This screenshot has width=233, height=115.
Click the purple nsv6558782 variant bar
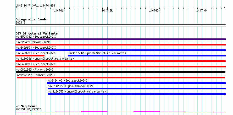pyautogui.click(x=120, y=39)
